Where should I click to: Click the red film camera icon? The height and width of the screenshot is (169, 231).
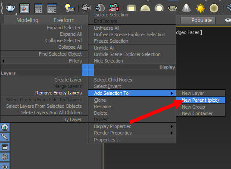pyautogui.click(x=114, y=7)
